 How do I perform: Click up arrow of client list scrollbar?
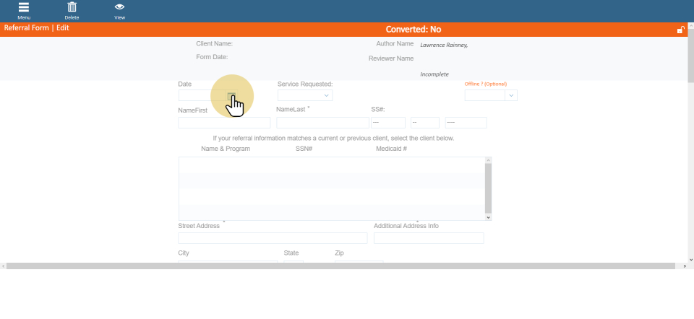(x=489, y=160)
